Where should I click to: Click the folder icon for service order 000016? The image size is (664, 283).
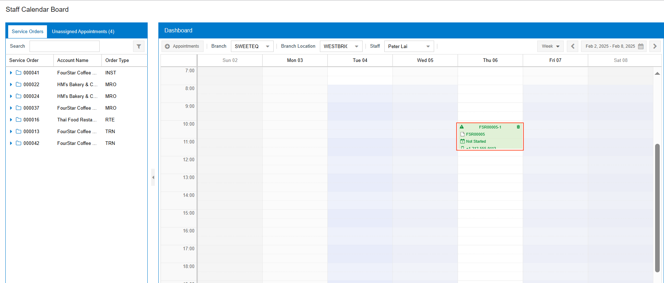tap(19, 120)
